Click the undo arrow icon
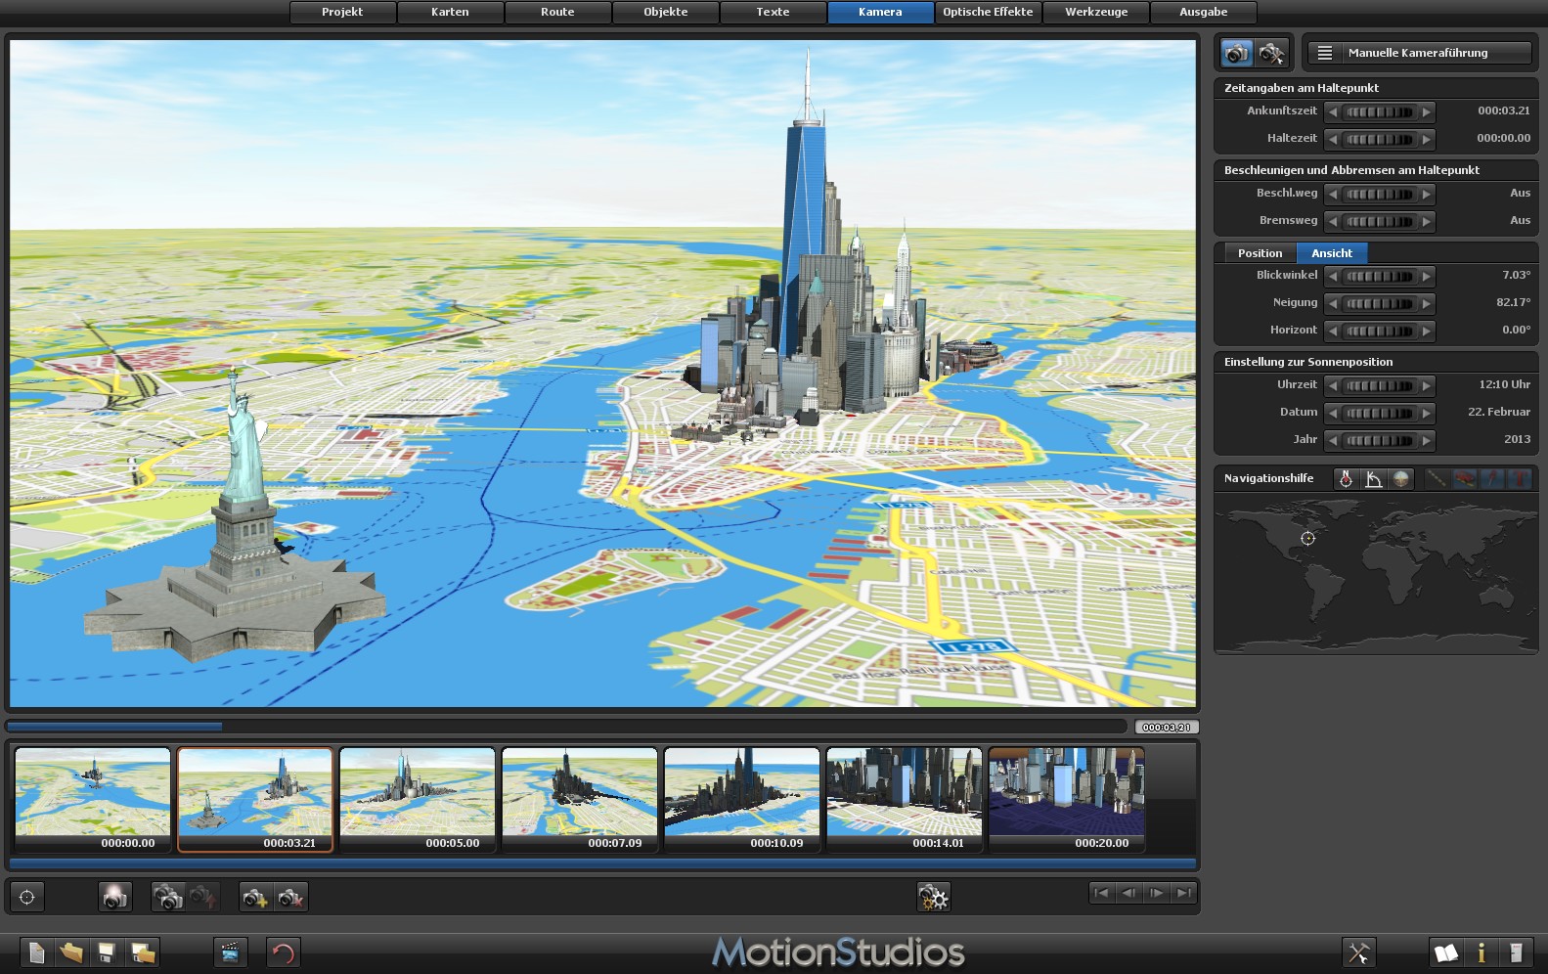 coord(283,952)
